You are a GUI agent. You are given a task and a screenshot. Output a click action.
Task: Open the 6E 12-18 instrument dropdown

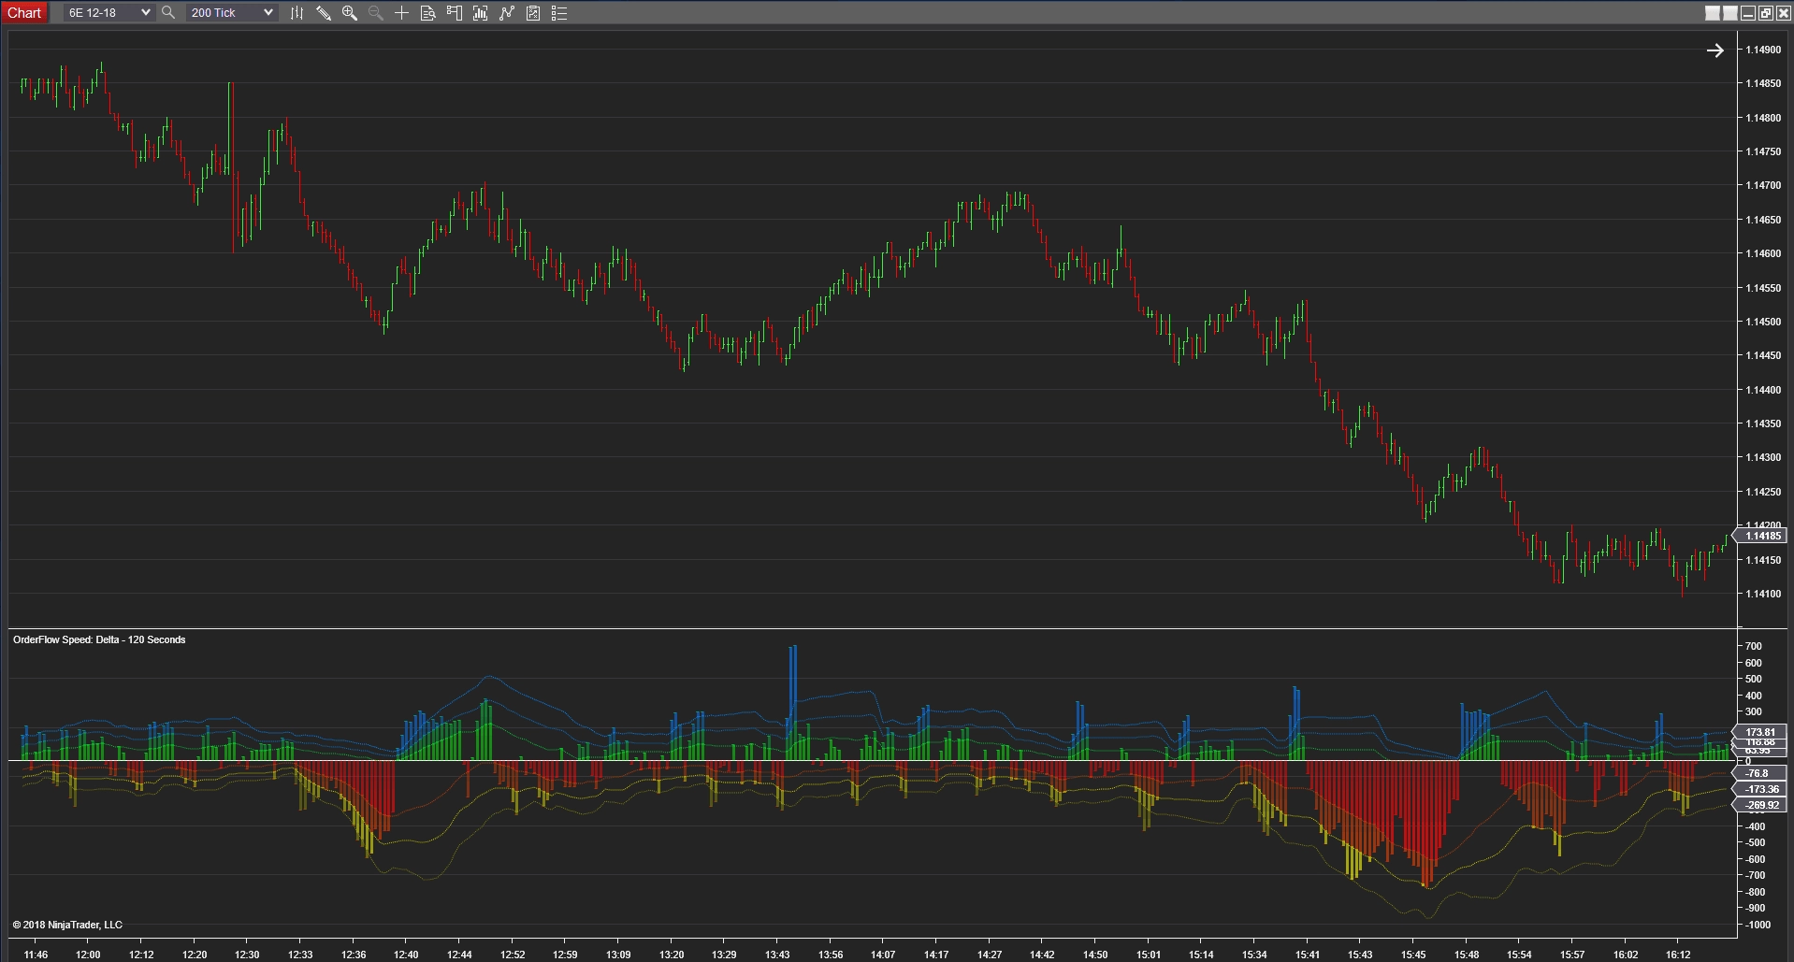click(x=109, y=13)
